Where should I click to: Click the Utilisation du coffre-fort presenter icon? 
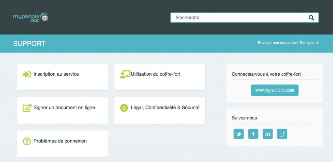pyautogui.click(x=125, y=74)
